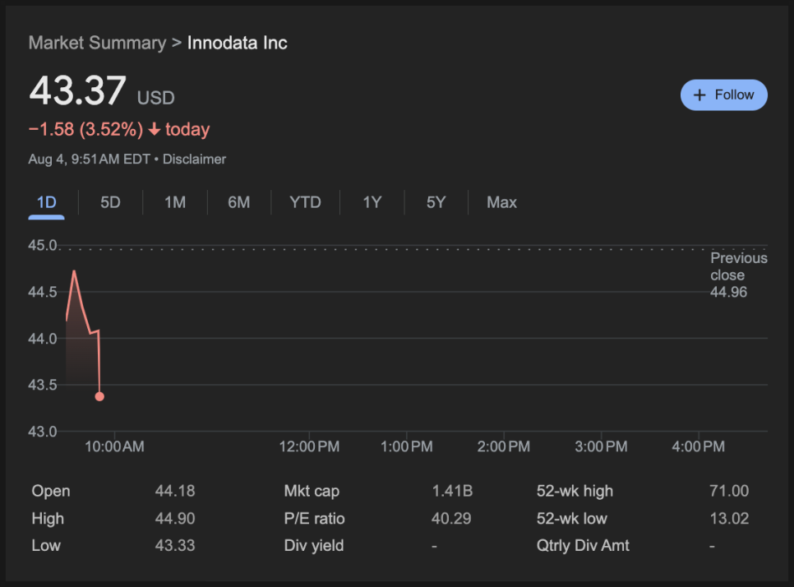Follow the Innodata Inc stock
This screenshot has width=794, height=587.
pos(724,95)
